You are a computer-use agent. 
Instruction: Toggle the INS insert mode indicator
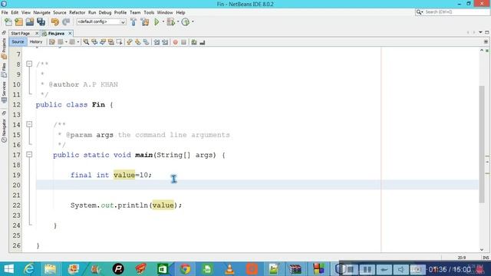tap(486, 258)
